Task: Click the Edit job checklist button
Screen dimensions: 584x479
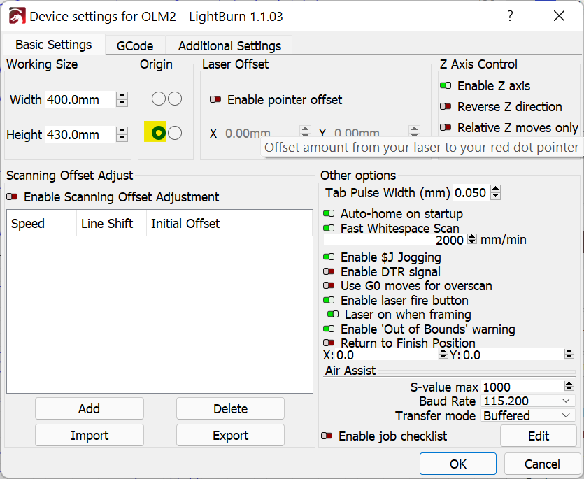Action: tap(538, 436)
